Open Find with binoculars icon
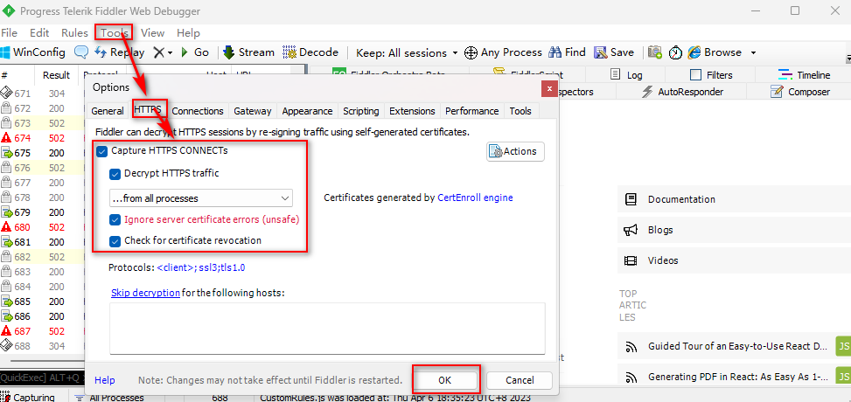Image resolution: width=851 pixels, height=402 pixels. click(x=567, y=52)
